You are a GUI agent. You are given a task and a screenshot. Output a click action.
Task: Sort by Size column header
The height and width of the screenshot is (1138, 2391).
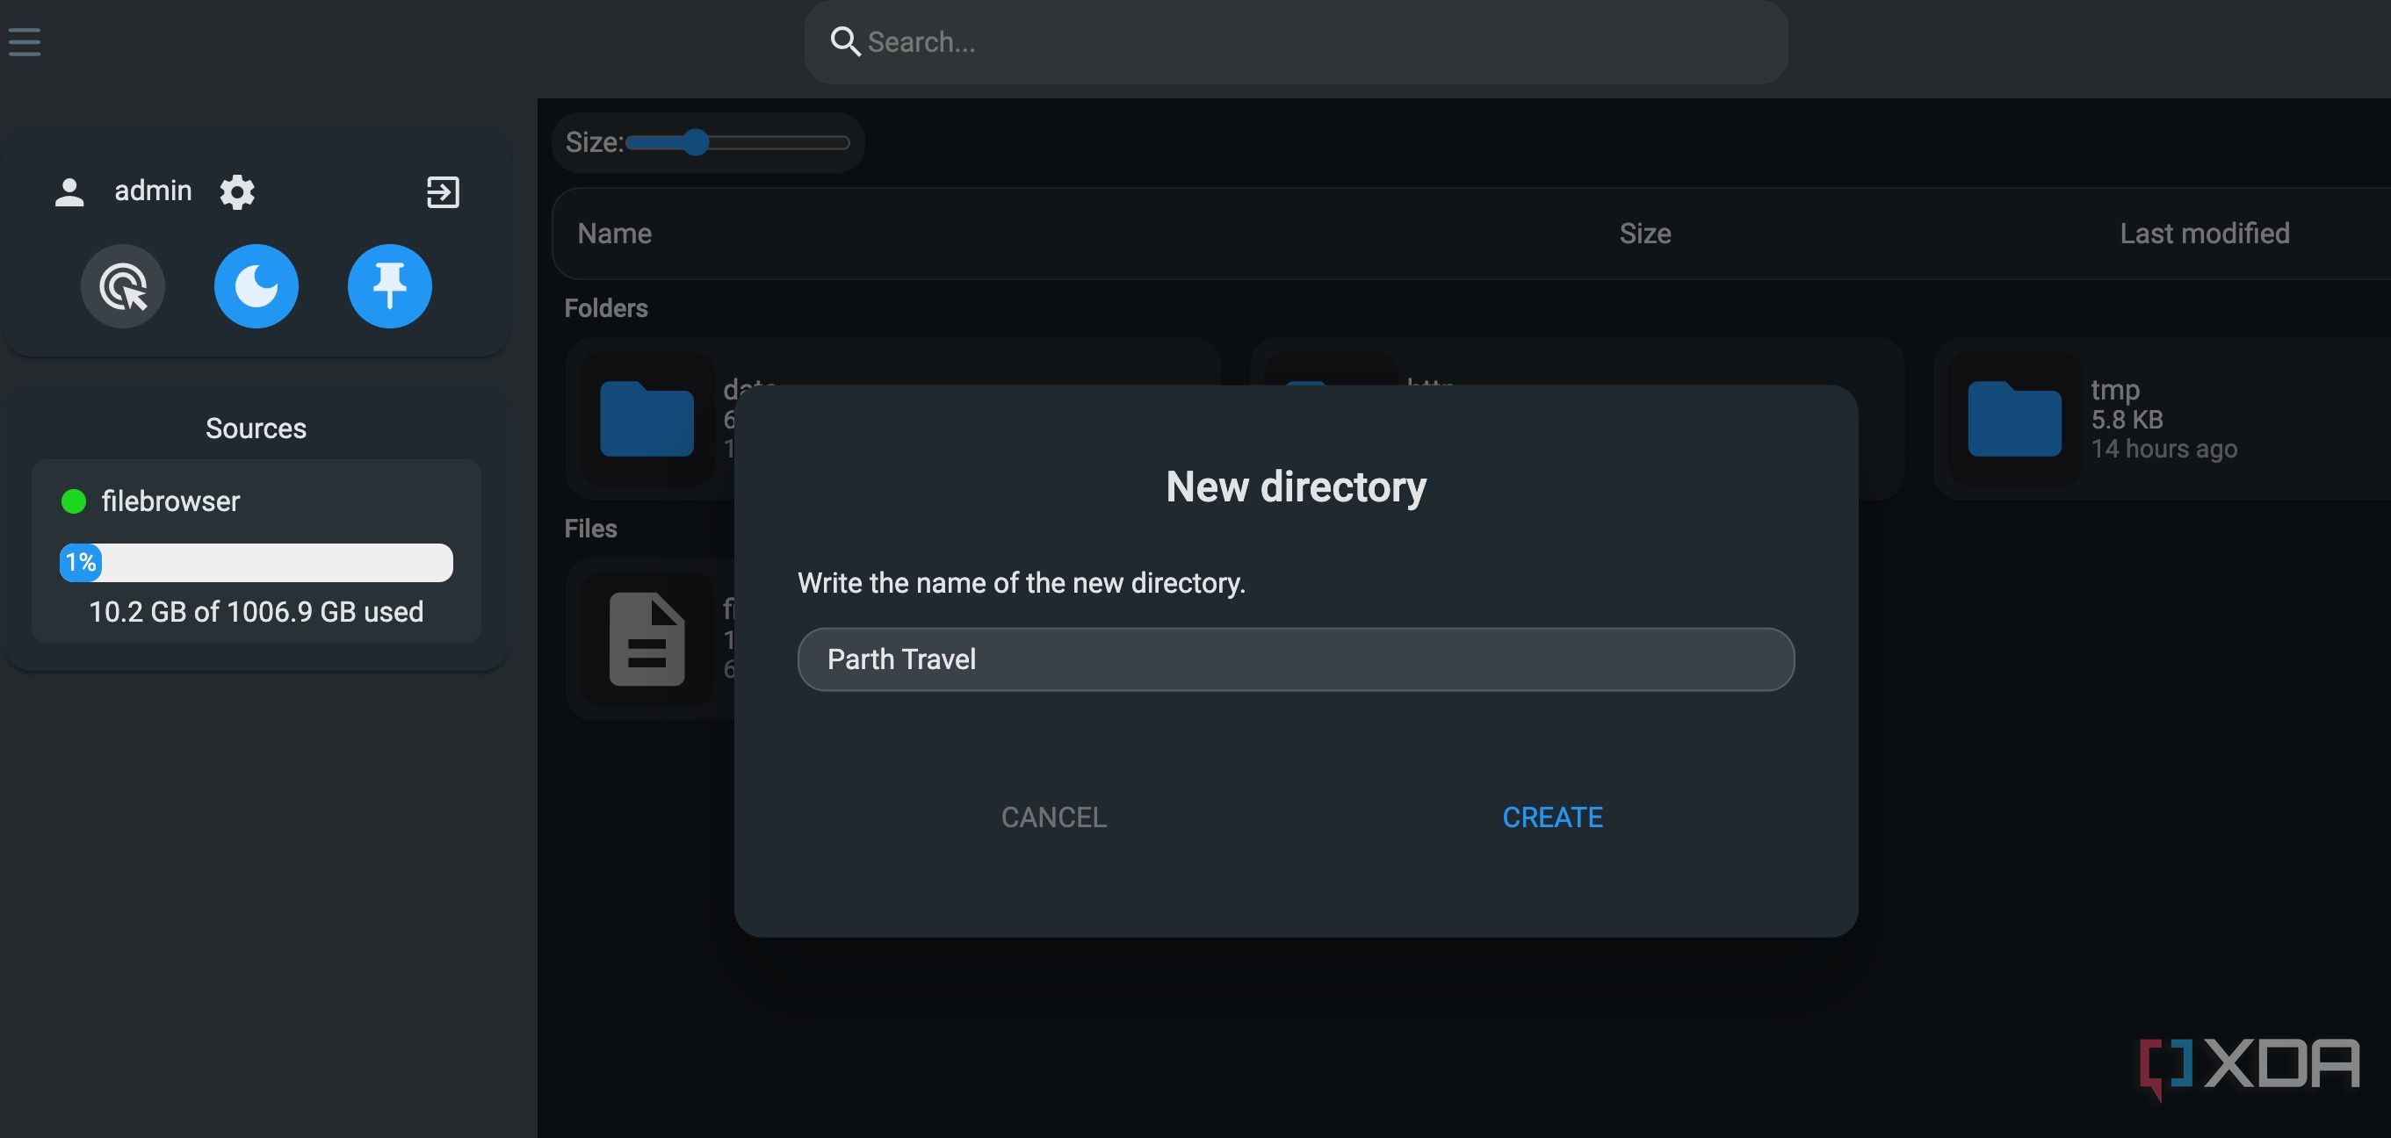pyautogui.click(x=1644, y=233)
